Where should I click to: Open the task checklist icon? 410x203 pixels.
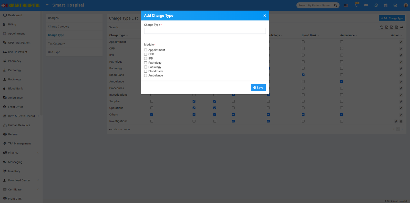[x=395, y=5]
